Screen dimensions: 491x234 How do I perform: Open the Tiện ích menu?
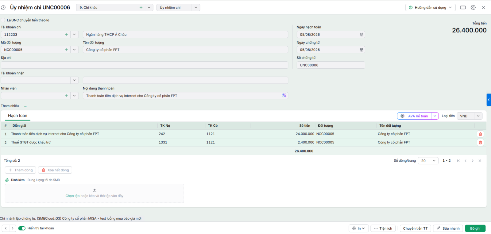383,228
